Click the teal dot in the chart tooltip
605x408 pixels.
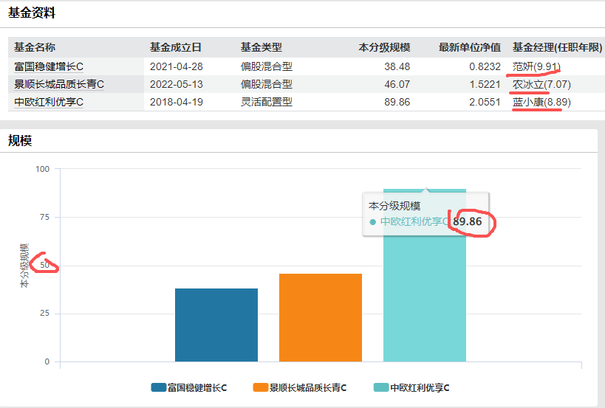[x=373, y=222]
